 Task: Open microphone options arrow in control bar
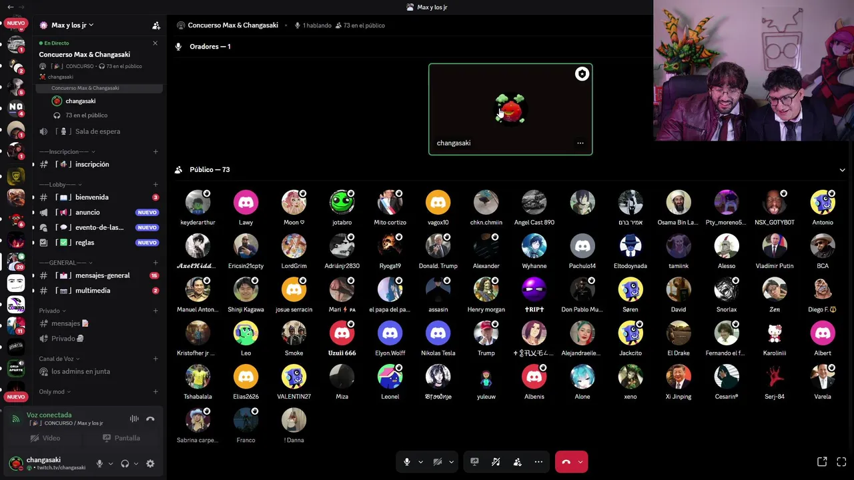click(x=420, y=462)
